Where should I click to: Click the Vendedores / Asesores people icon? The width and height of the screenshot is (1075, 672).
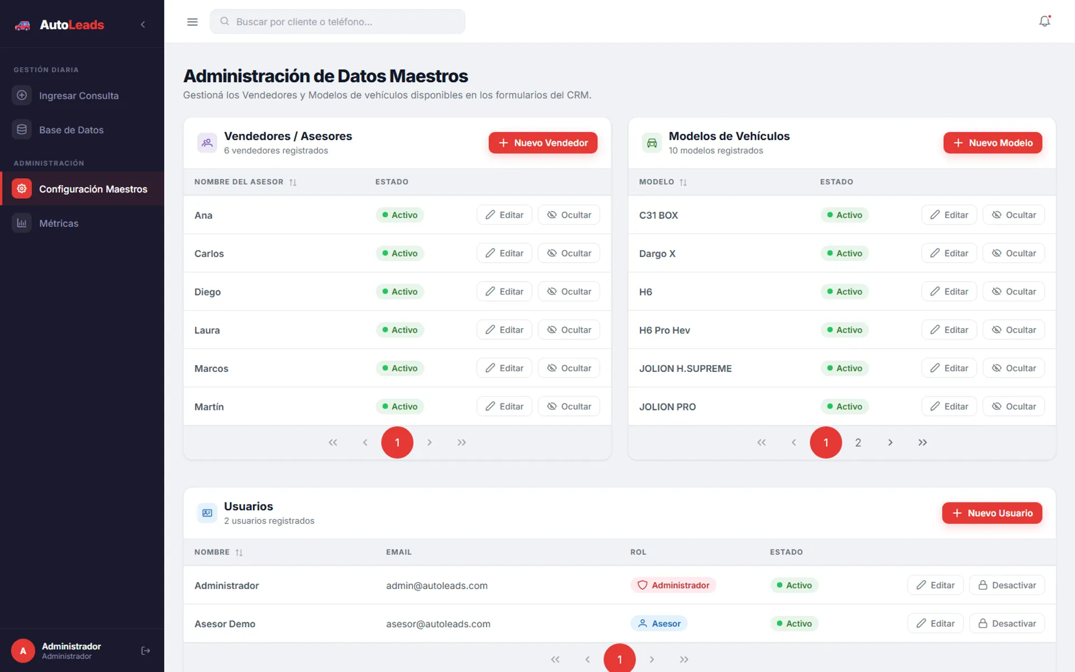tap(207, 143)
